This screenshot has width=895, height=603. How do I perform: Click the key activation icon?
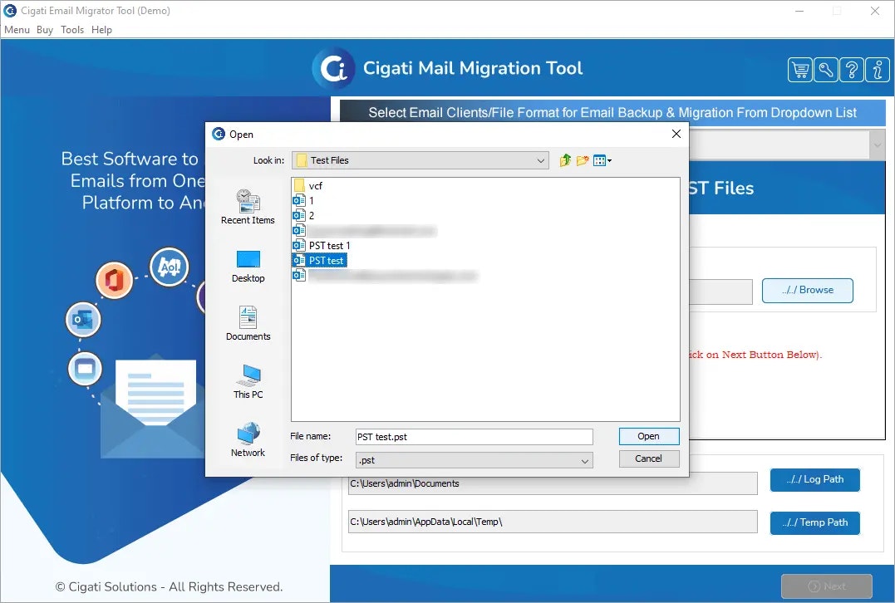pyautogui.click(x=825, y=70)
